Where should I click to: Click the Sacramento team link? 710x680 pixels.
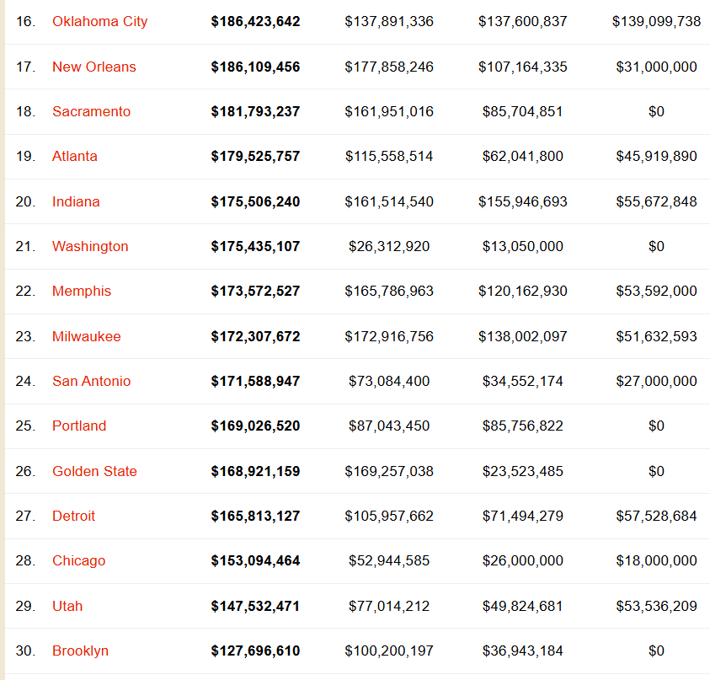click(91, 111)
